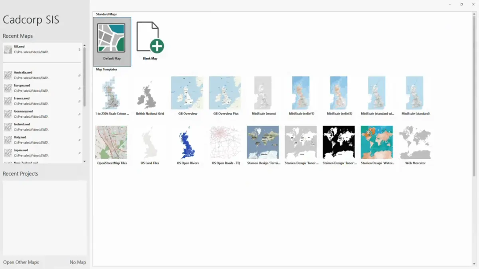Pin the France.swd recent map
This screenshot has height=269, width=479.
pyautogui.click(x=79, y=101)
